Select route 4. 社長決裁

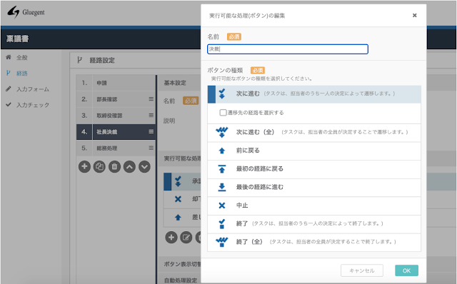coord(116,132)
